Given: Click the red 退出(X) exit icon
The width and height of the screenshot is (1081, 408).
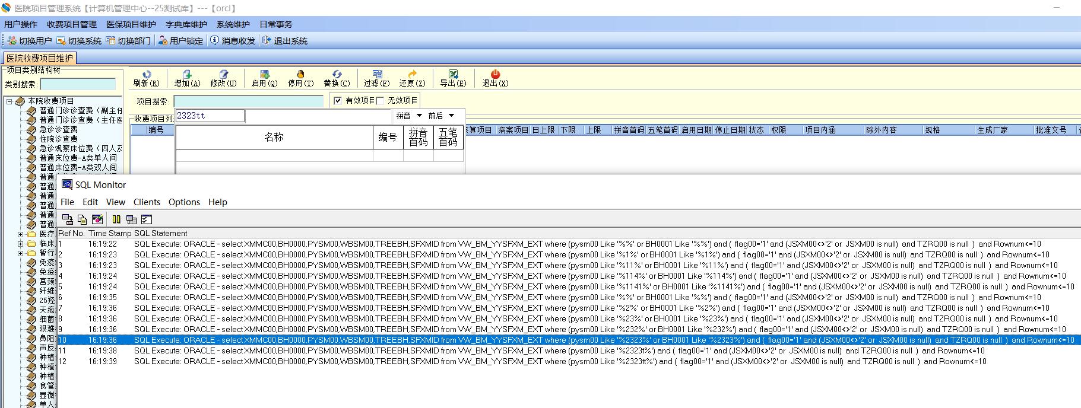Looking at the screenshot, I should (495, 74).
